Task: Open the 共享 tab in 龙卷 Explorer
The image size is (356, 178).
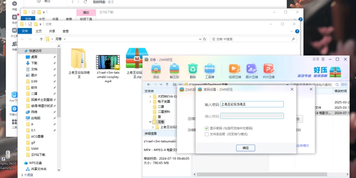Action: 52,31
